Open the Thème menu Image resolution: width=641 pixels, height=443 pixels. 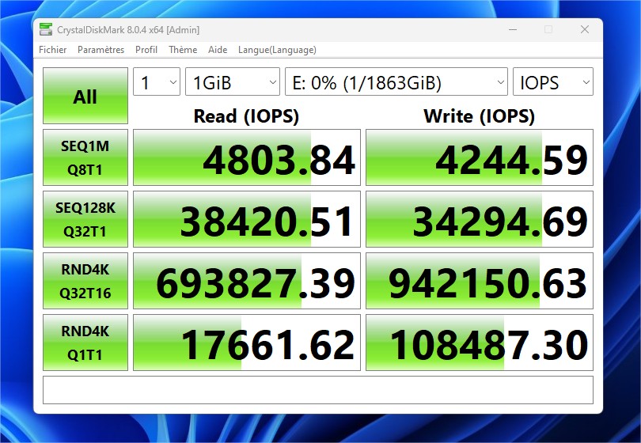[x=183, y=50]
